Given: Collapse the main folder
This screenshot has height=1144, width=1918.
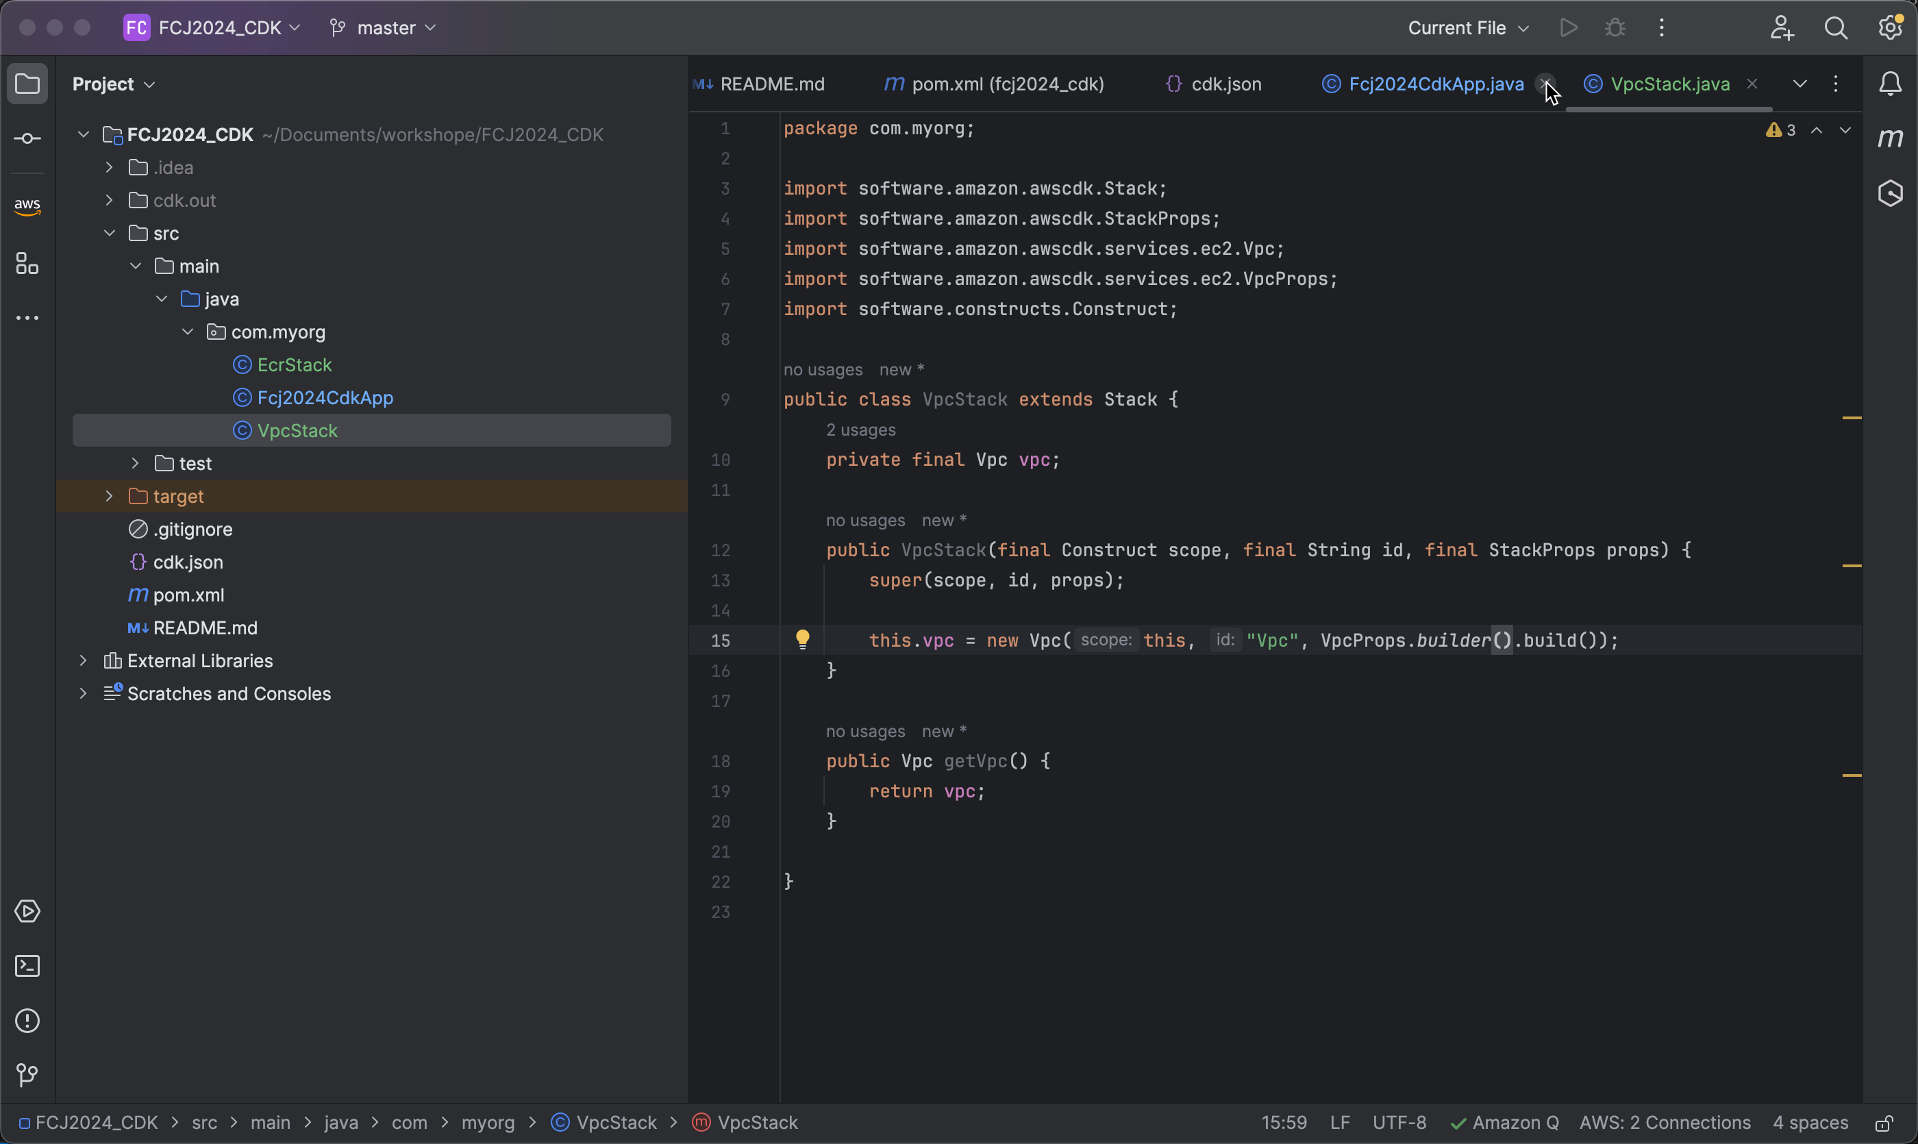Looking at the screenshot, I should pos(136,266).
